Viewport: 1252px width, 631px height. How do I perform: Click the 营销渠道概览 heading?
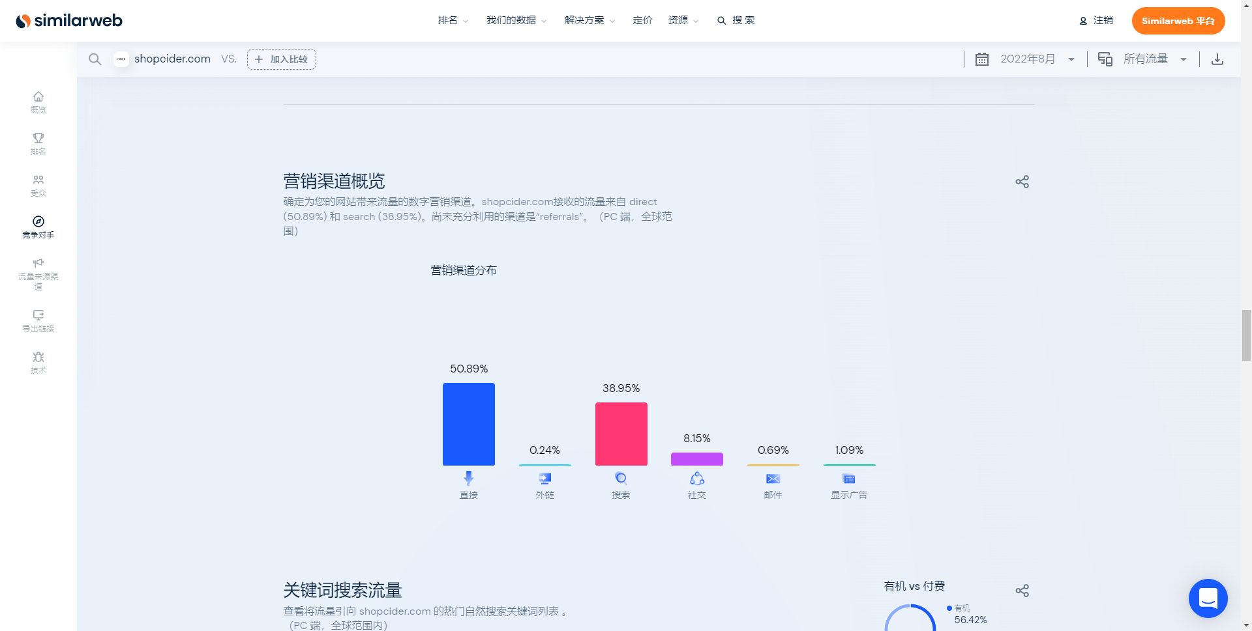334,181
